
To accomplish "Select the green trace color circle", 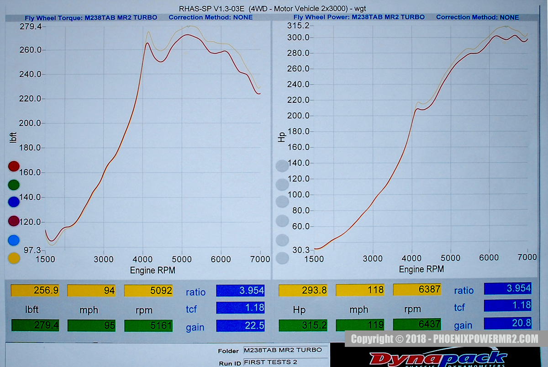I will coord(13,185).
